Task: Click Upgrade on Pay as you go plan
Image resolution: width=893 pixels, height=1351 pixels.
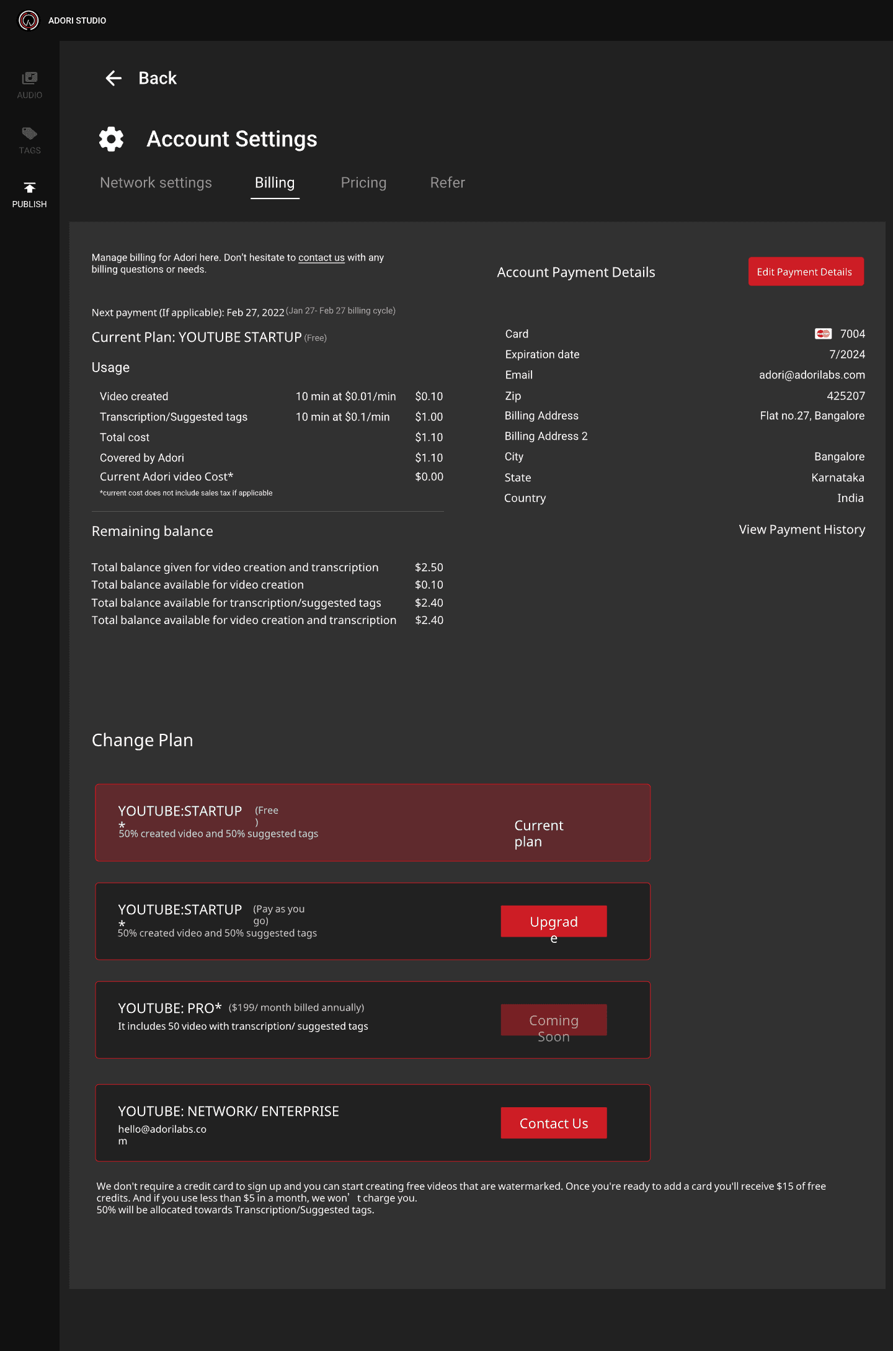Action: pyautogui.click(x=554, y=921)
